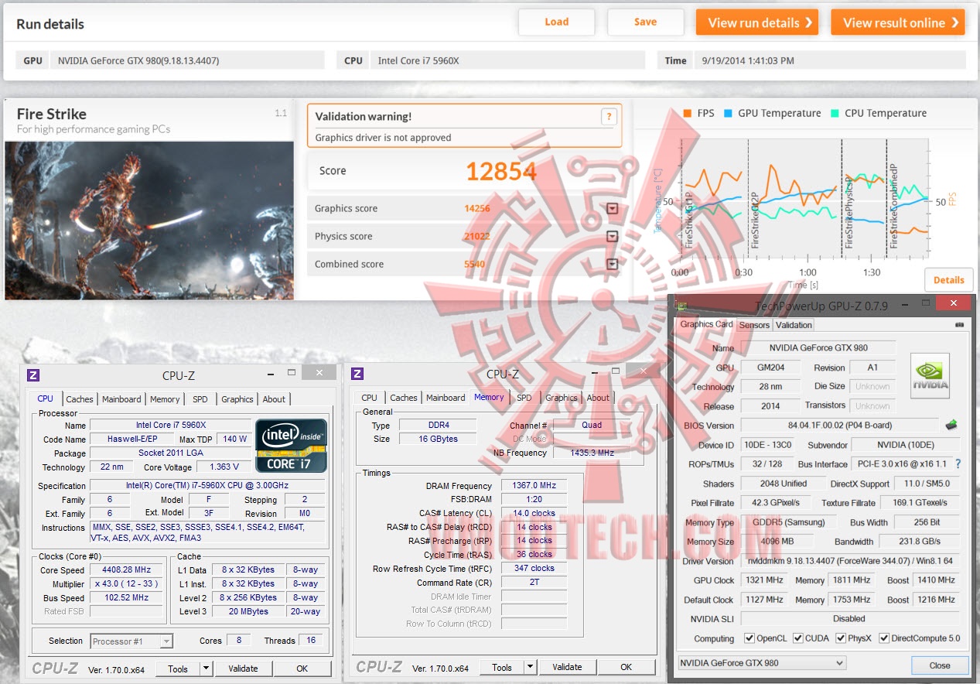
Task: Select Graphics Card tab in GPU-Z
Action: (x=705, y=324)
